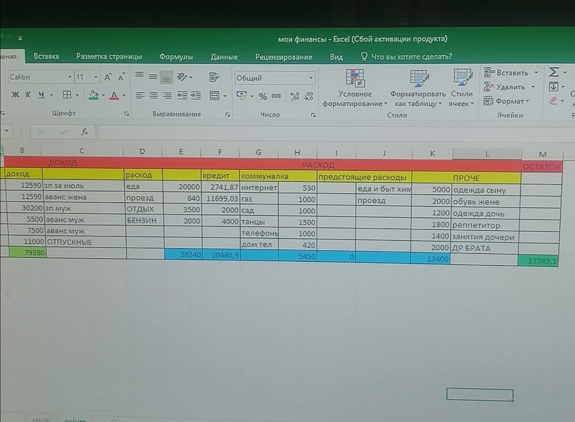575x422 pixels.
Task: Open Данные ribbon tab
Action: [x=224, y=57]
